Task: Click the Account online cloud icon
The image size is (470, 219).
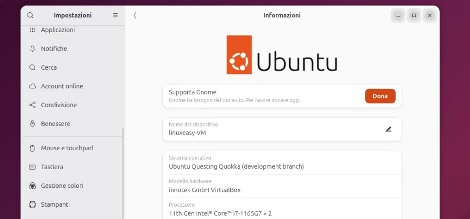Action: [33, 86]
